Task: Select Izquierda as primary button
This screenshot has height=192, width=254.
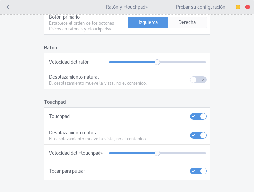Action: (148, 23)
